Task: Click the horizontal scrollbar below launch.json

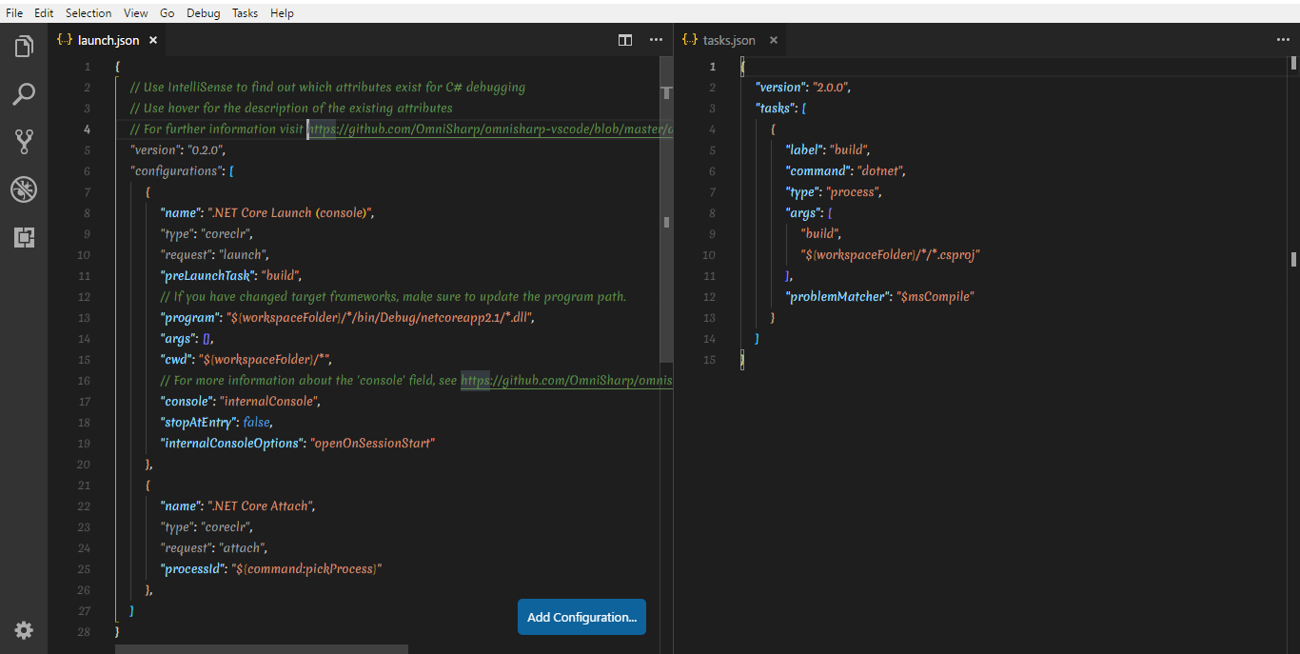Action: click(x=262, y=648)
